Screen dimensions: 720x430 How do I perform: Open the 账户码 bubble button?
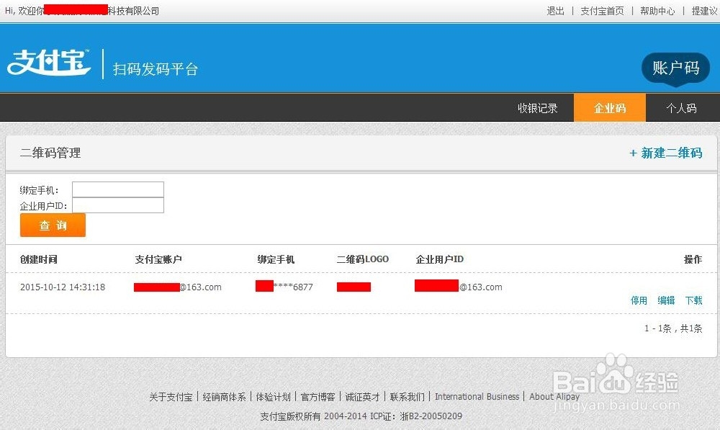click(675, 68)
